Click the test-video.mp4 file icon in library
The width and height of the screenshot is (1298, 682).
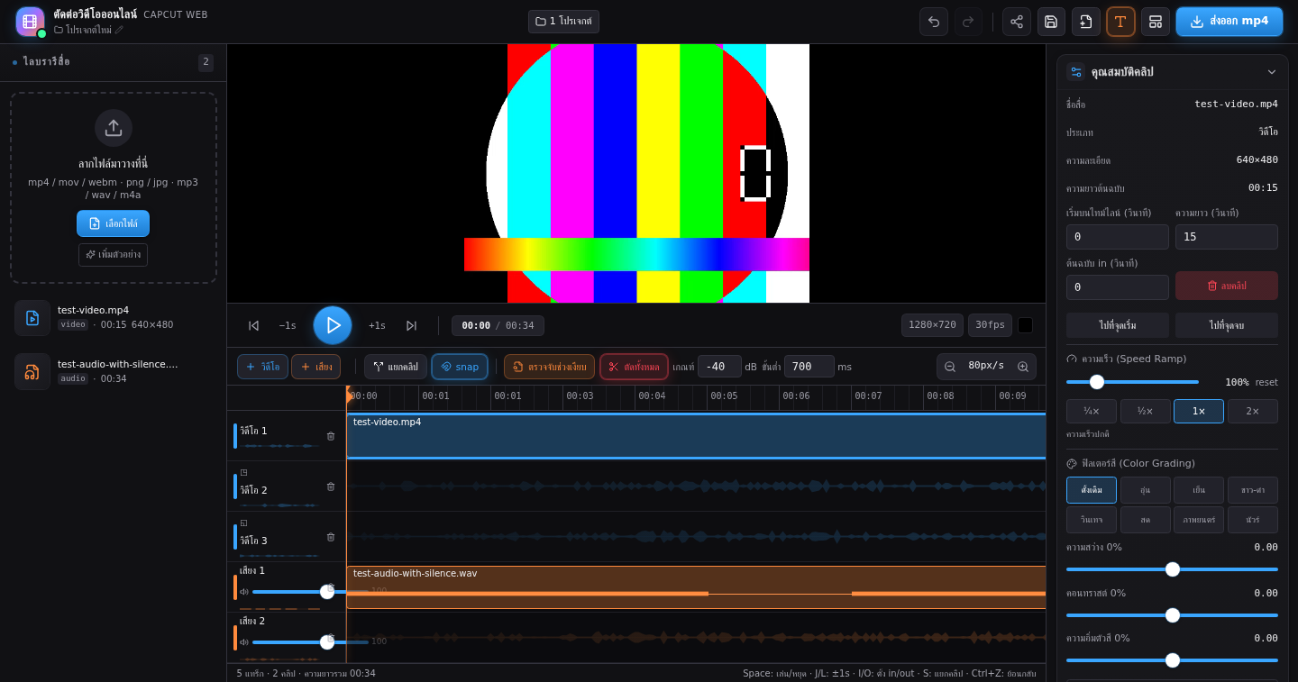[32, 318]
